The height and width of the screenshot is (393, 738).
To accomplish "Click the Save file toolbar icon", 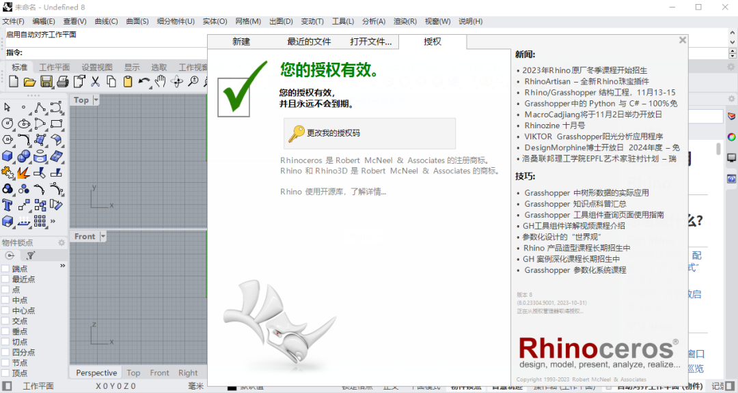I will (46, 82).
